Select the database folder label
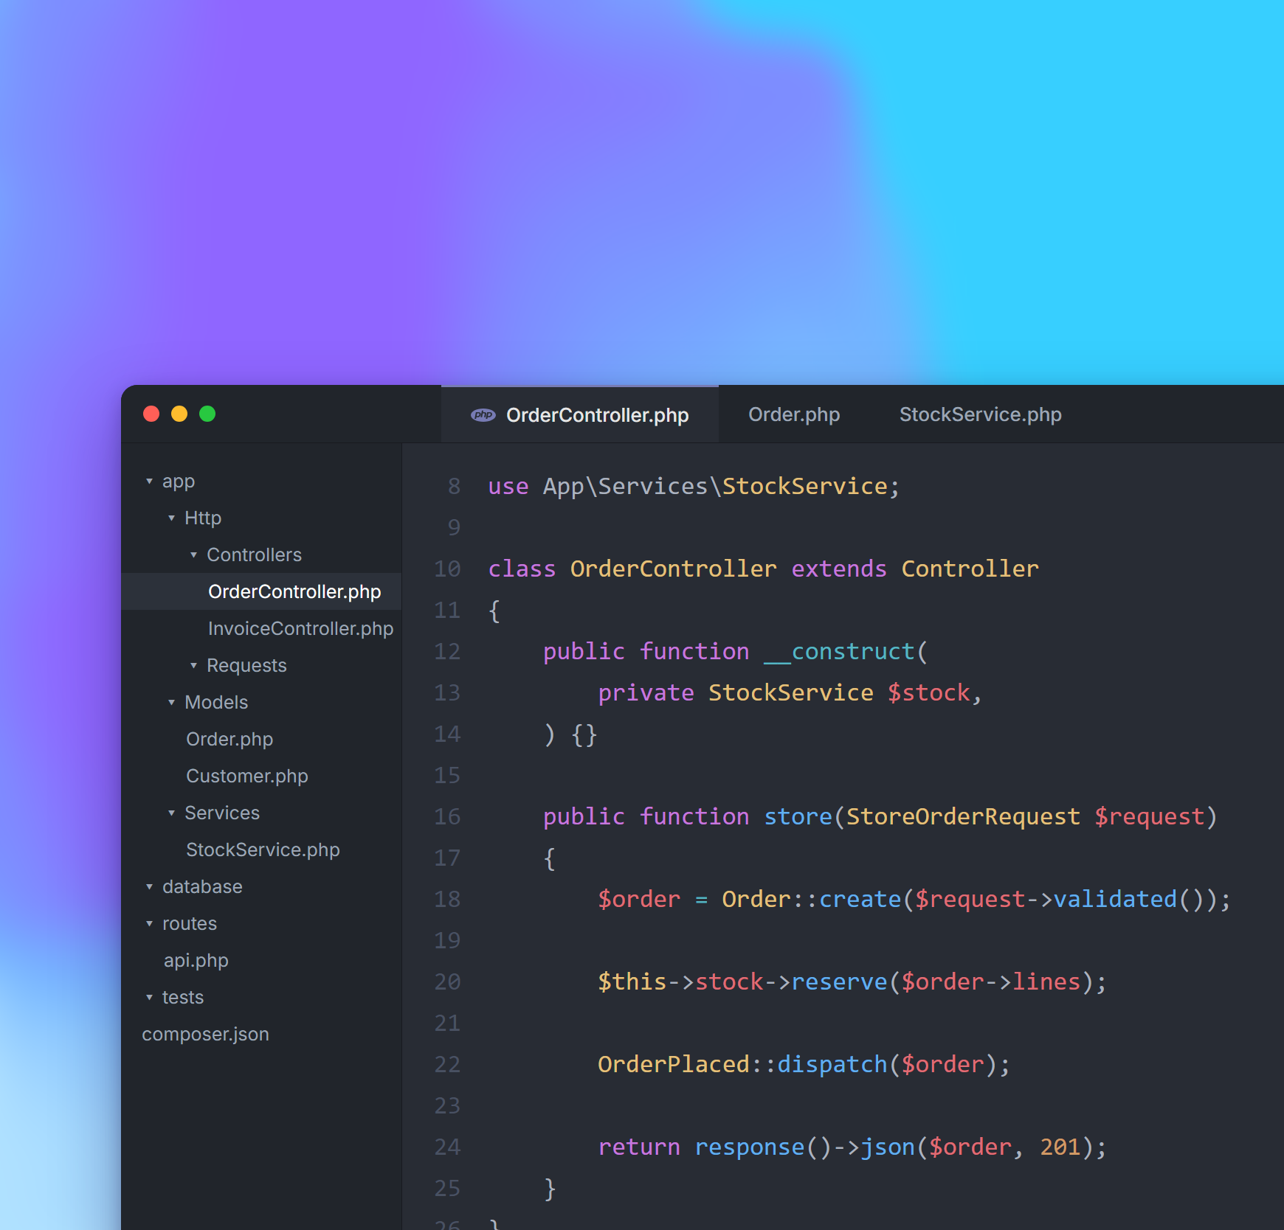The width and height of the screenshot is (1284, 1230). [202, 886]
